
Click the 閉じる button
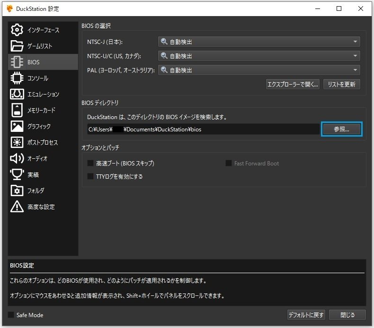[347, 315]
